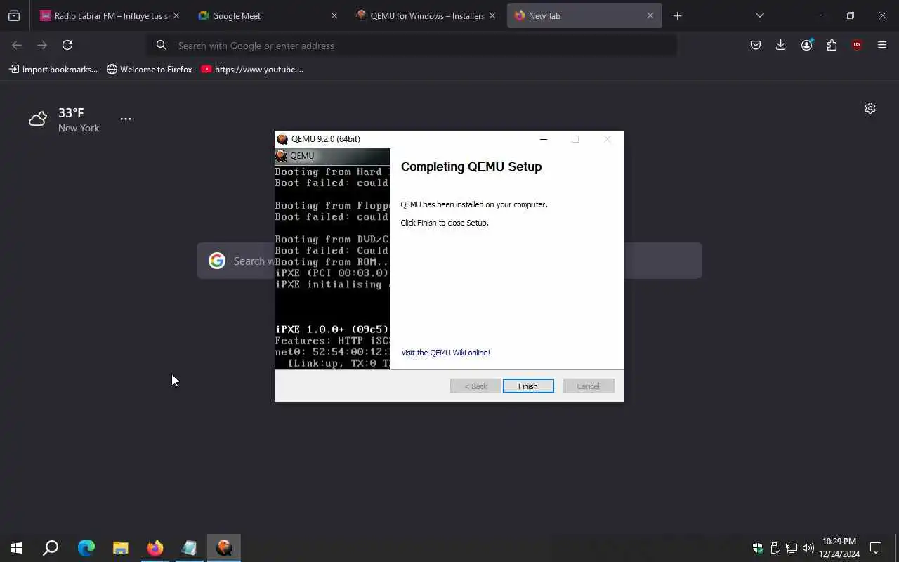
Task: Click QEMU installer icon on taskbar
Action: click(224, 548)
